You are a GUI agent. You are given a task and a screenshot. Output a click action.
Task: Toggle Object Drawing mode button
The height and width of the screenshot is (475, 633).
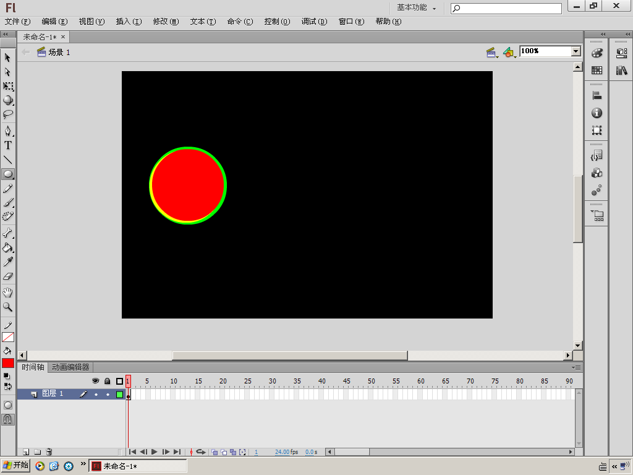7,405
